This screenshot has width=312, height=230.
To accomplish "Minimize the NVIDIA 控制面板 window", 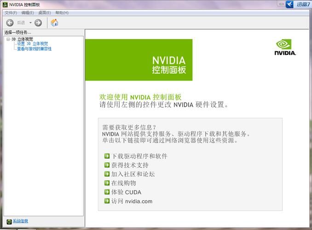I will [281, 4].
